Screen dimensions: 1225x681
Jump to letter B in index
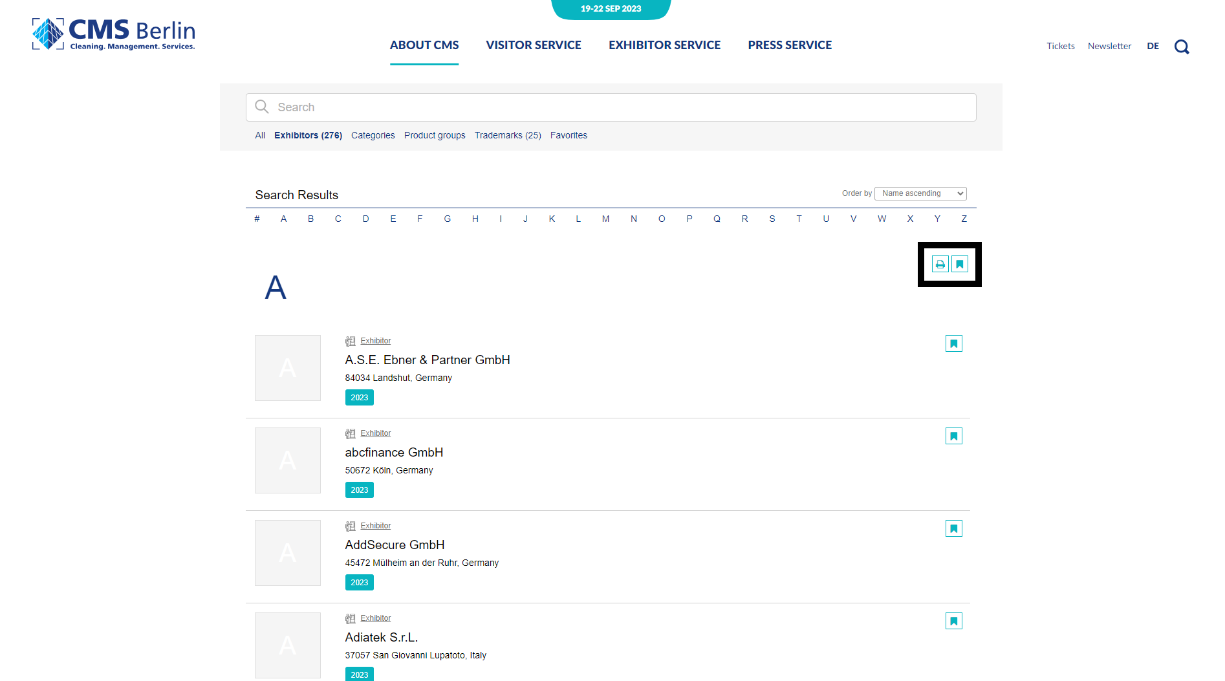pyautogui.click(x=311, y=219)
